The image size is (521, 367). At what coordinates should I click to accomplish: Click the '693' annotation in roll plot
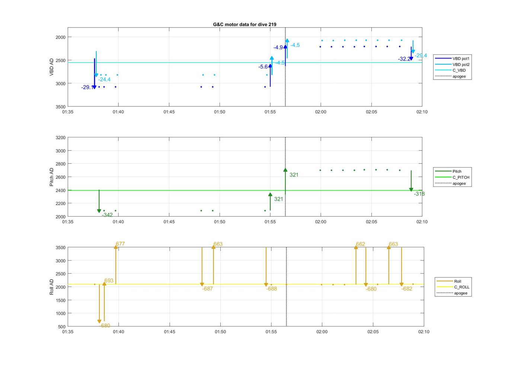tap(109, 281)
